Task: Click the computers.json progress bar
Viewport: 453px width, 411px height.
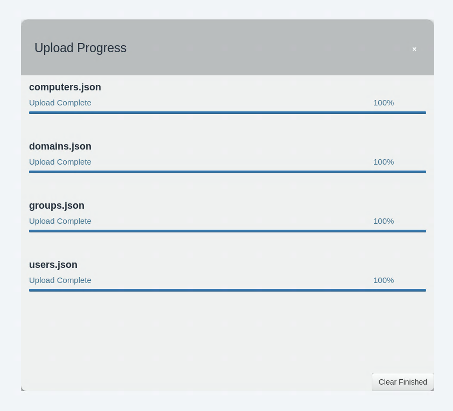Action: (x=228, y=113)
